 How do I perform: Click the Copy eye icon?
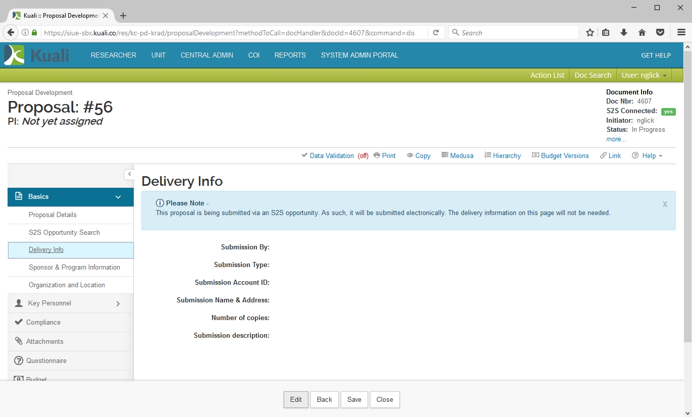(410, 155)
